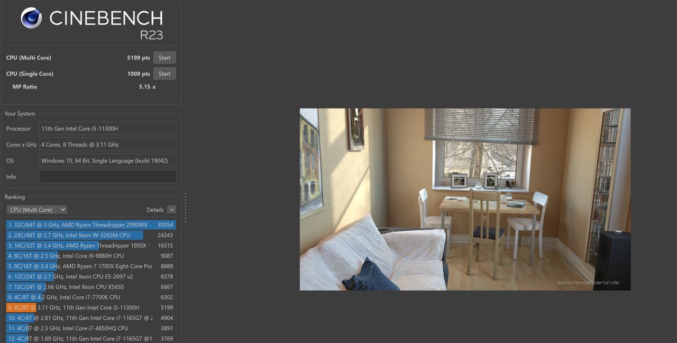Click the OS field showing Windows 10
This screenshot has height=343, width=677.
108,160
